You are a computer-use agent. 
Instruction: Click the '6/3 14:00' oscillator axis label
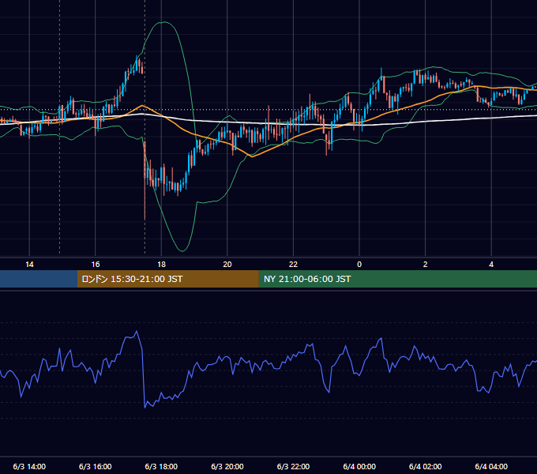[x=29, y=466]
